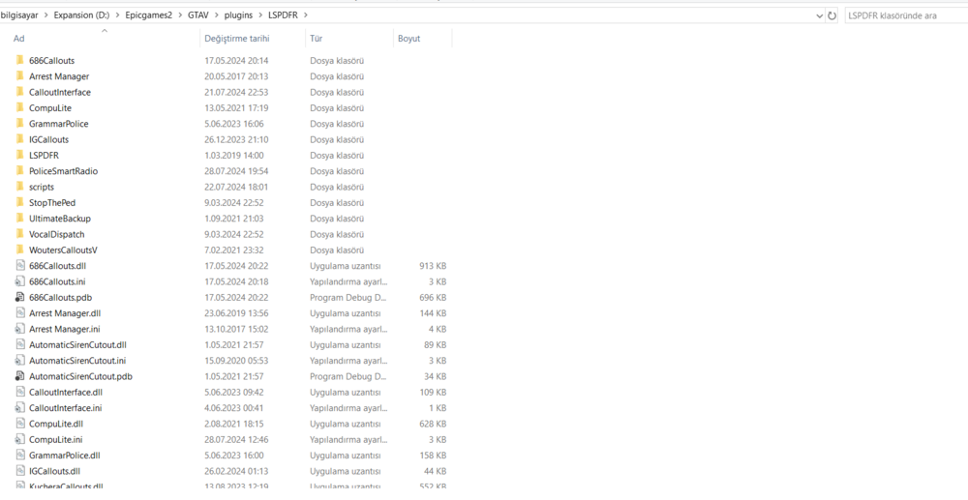Click the date 15.09.2020 05:53
This screenshot has height=500, width=968.
coord(236,361)
